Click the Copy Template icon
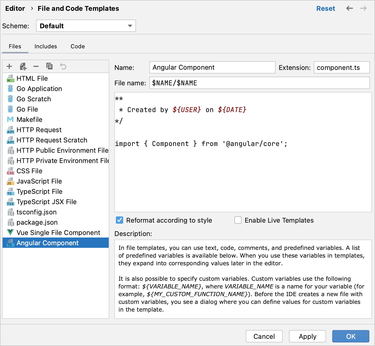Screen dimensions: 375x346 pos(49,66)
